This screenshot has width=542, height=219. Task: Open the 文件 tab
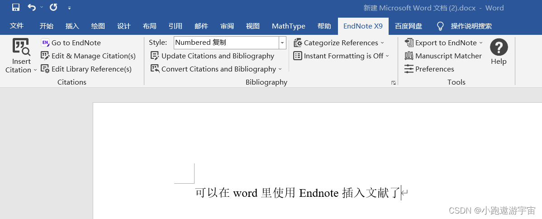point(17,26)
